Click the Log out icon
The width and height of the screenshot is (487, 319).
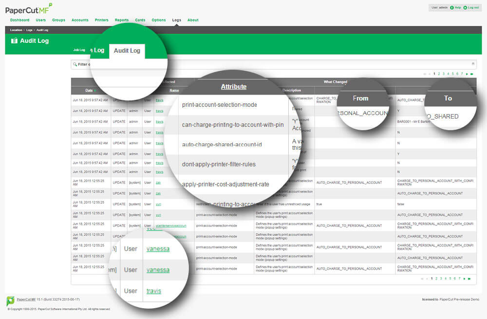pos(465,7)
